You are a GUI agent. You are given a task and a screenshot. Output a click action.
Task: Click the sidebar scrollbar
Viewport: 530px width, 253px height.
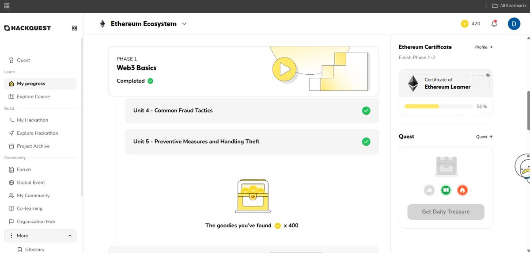81,117
